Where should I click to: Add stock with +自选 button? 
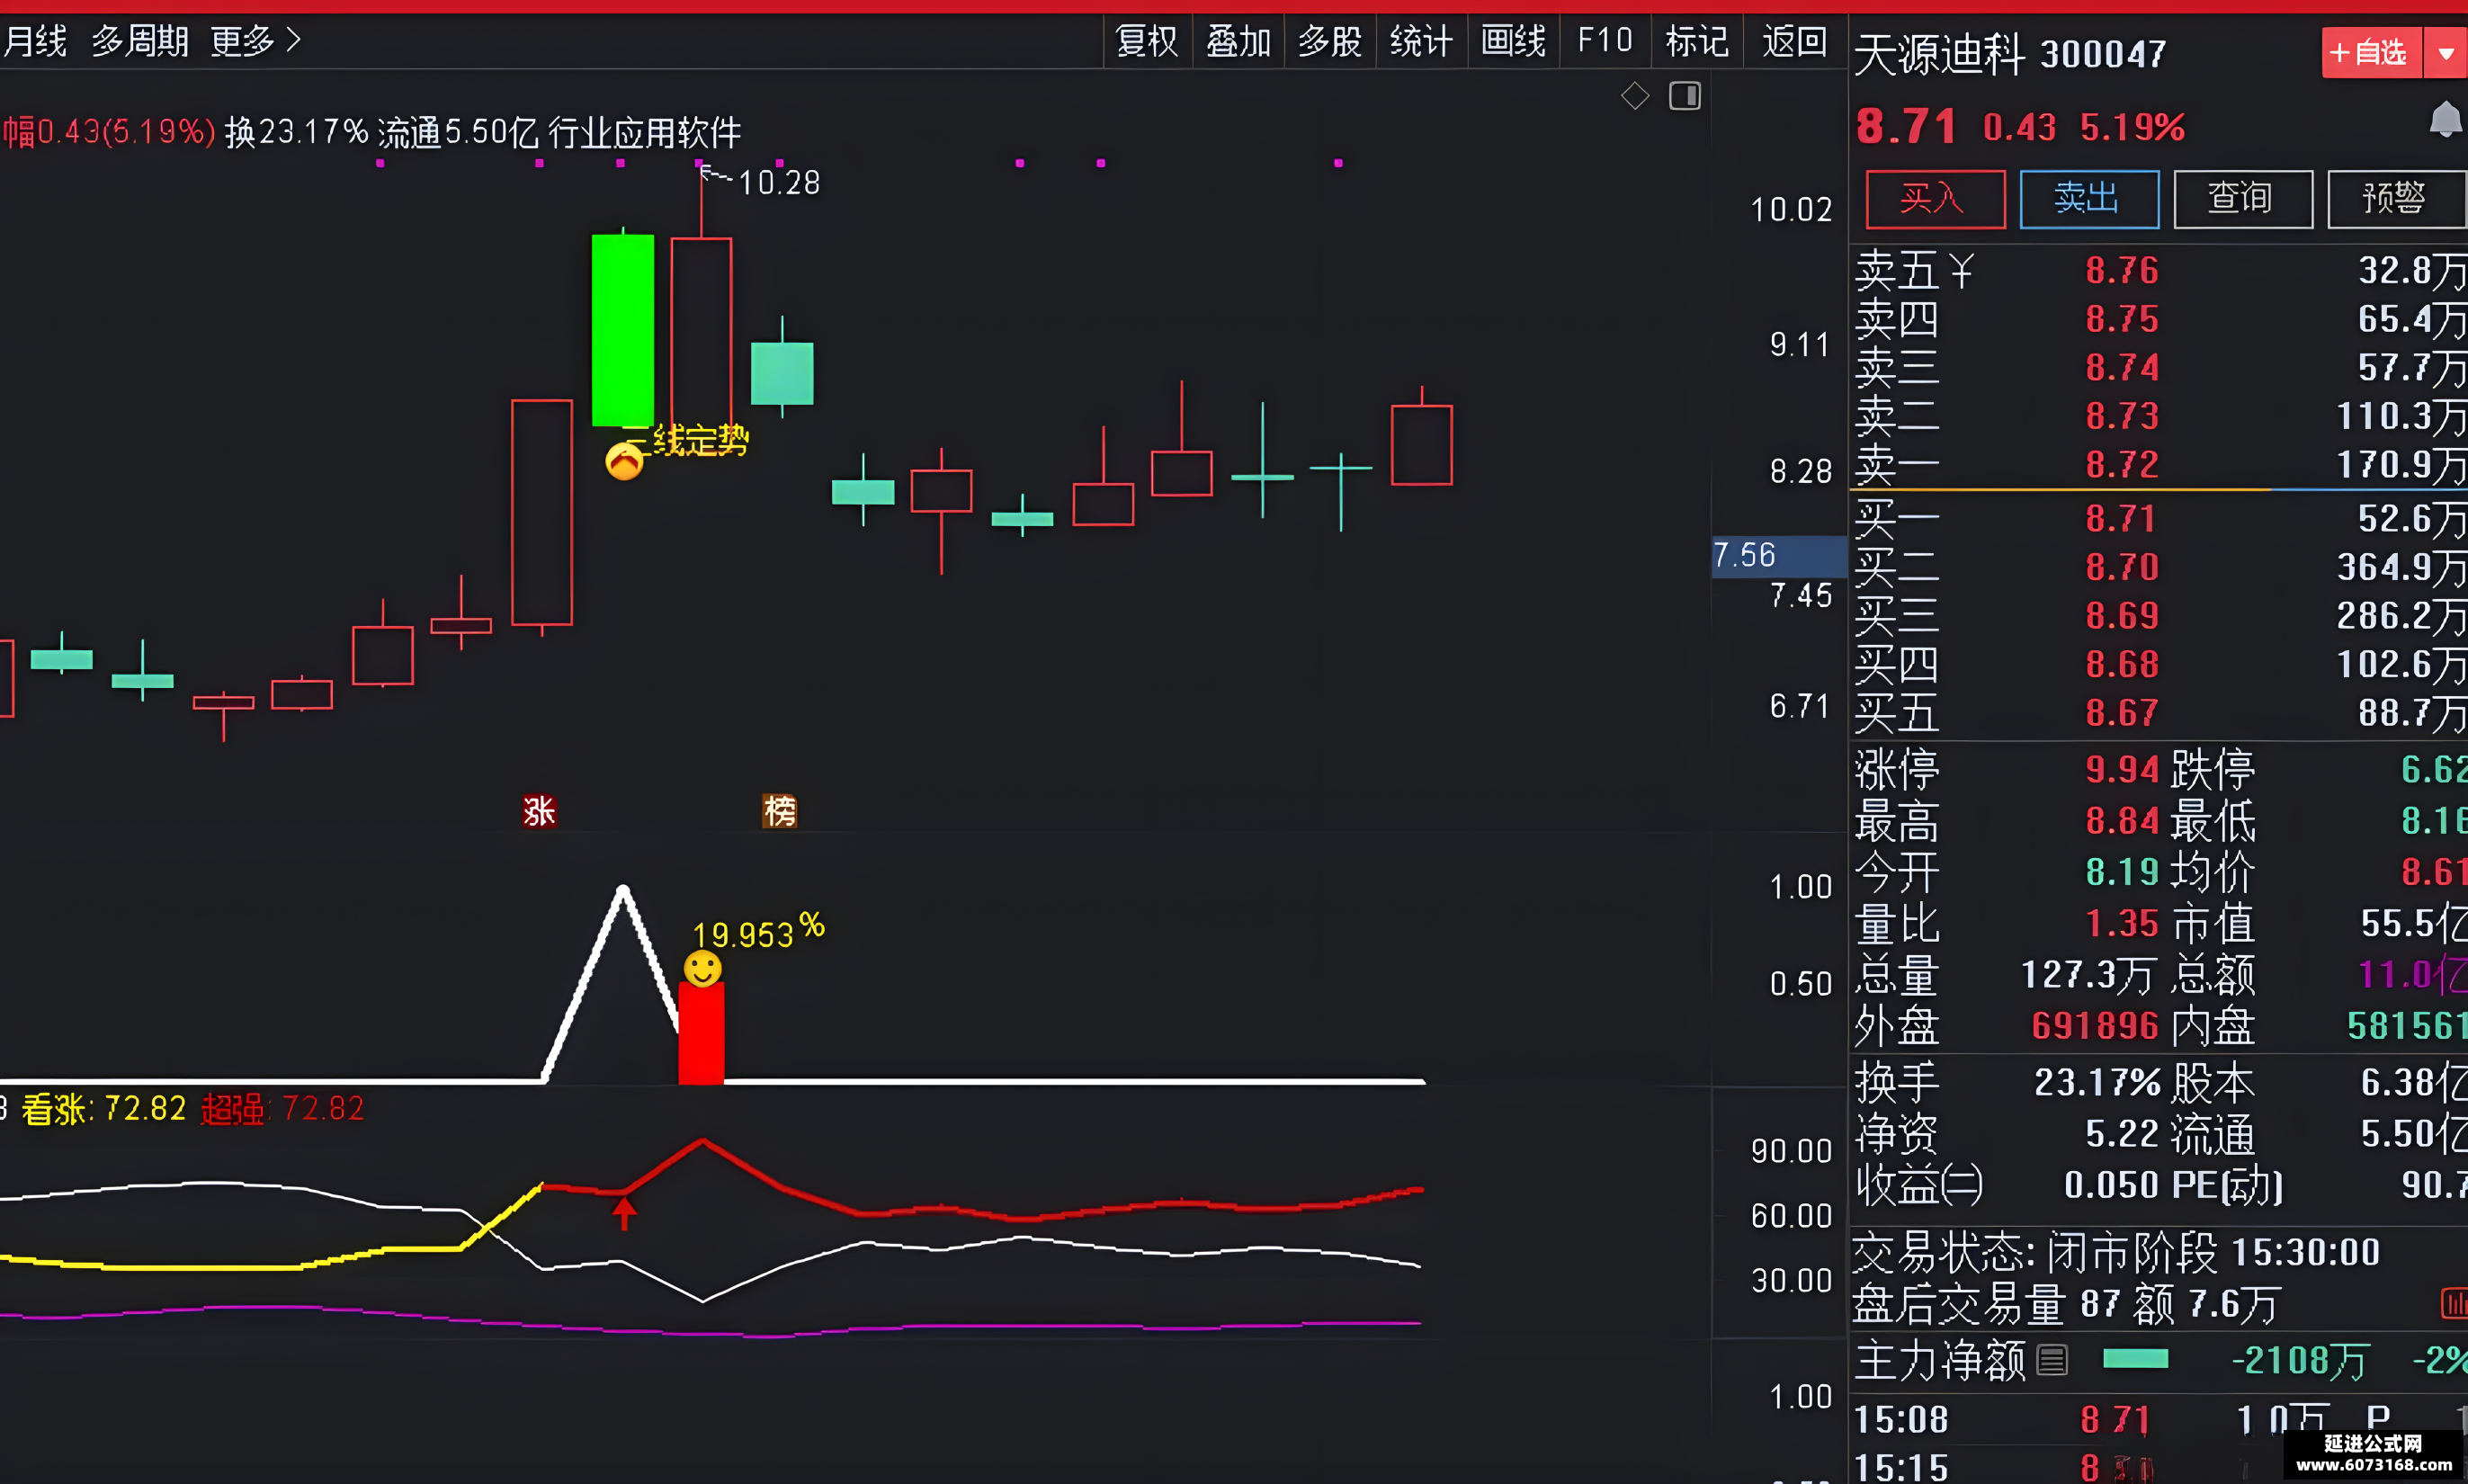point(2371,53)
